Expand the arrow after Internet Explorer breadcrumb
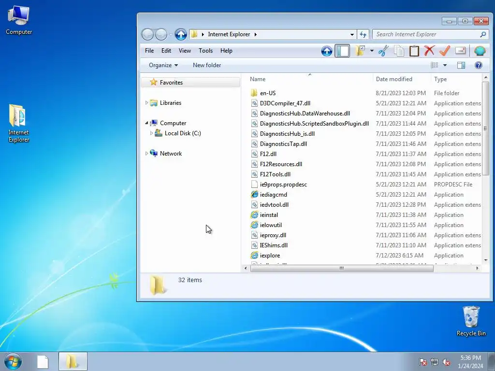This screenshot has height=371, width=495. 255,34
